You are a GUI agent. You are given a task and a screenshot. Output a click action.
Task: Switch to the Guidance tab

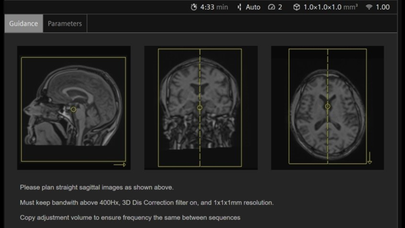(24, 24)
